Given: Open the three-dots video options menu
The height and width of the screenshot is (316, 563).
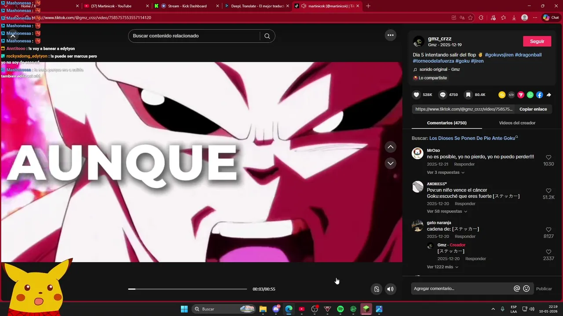Looking at the screenshot, I should click(x=391, y=35).
